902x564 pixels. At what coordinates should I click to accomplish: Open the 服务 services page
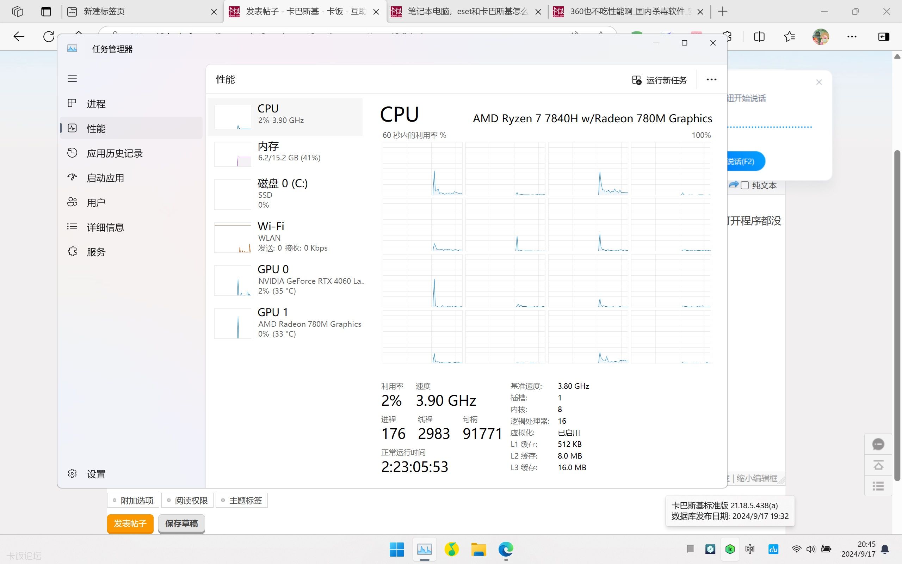(x=131, y=252)
